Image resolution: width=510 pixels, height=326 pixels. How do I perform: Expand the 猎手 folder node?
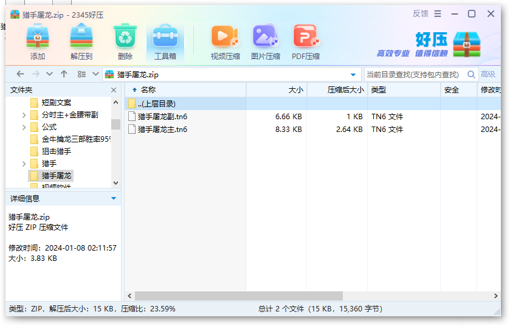(24, 164)
